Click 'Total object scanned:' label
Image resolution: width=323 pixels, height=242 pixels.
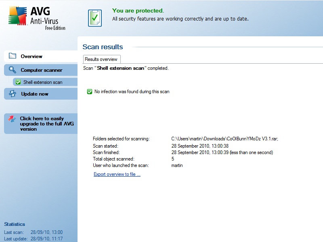(x=113, y=159)
